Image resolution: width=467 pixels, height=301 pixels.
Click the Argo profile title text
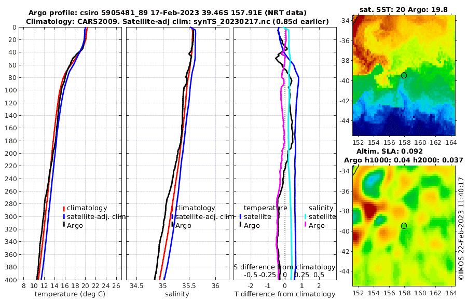(x=168, y=13)
